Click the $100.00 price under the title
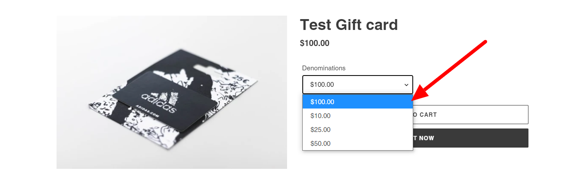The image size is (585, 181). (x=314, y=43)
